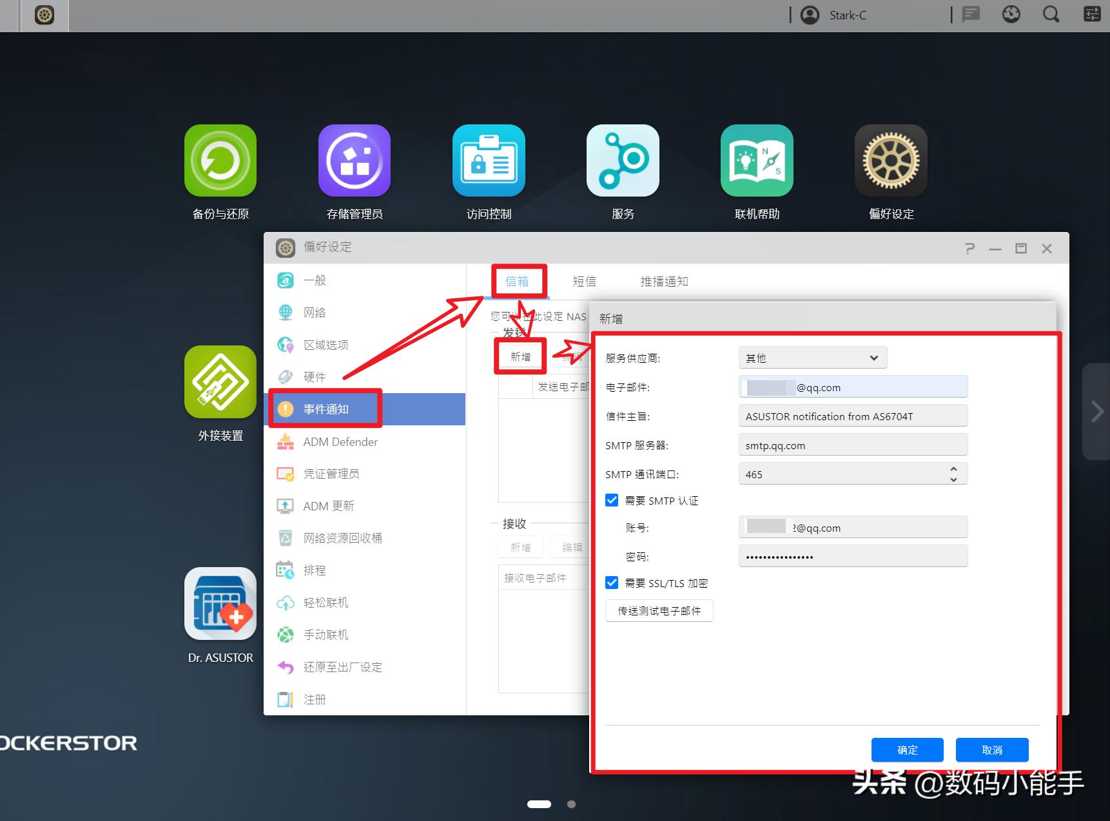The height and width of the screenshot is (821, 1110).
Task: Click the SMTP 通讯端口 number field
Action: click(853, 474)
